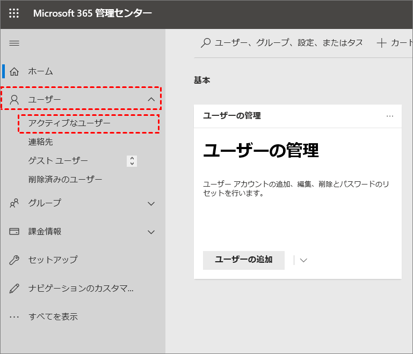Expand the 課金情報 section chevron

coord(151,232)
